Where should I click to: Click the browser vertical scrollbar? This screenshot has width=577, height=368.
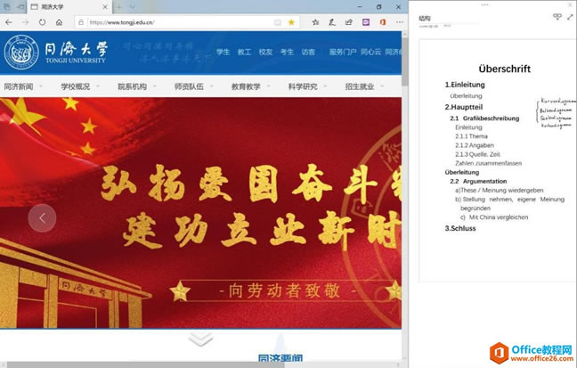[x=405, y=61]
